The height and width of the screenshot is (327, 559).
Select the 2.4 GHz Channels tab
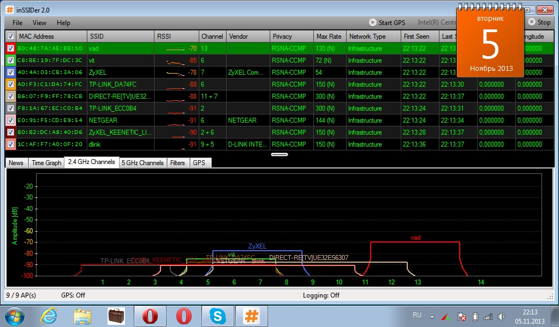pos(92,162)
